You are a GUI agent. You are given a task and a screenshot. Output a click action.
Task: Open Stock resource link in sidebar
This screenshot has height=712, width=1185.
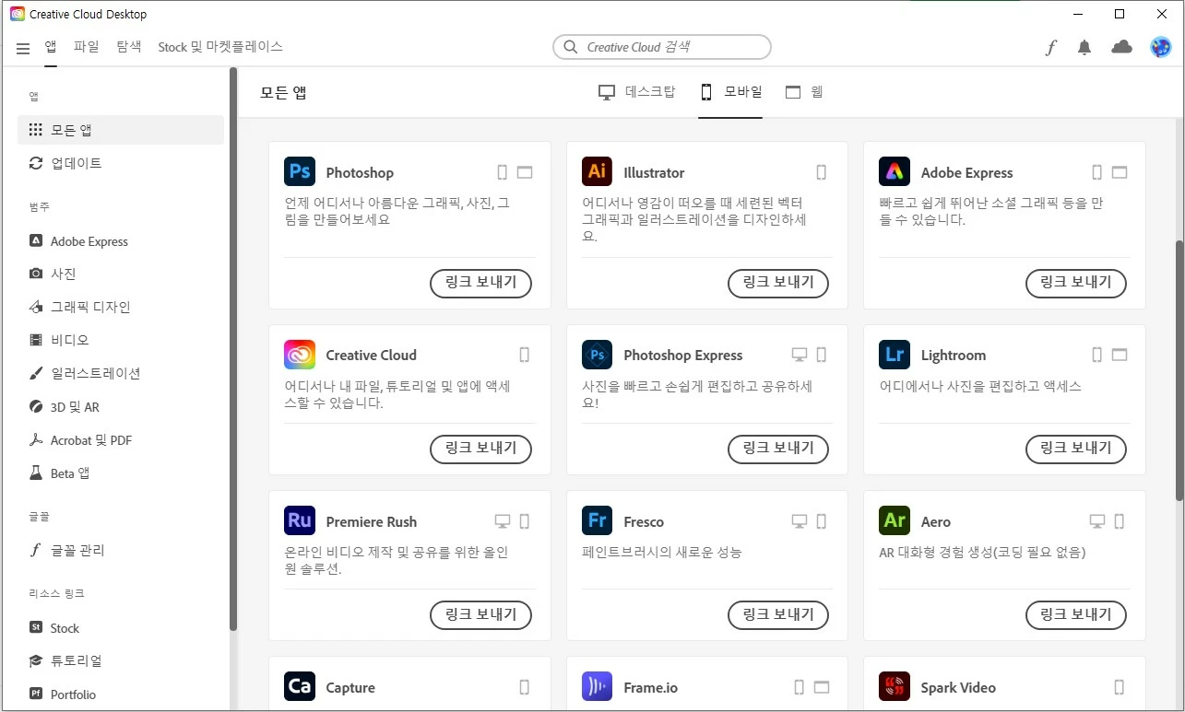[x=121, y=628]
